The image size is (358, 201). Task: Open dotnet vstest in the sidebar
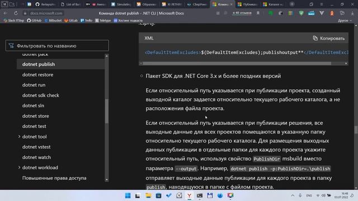coord(36,147)
